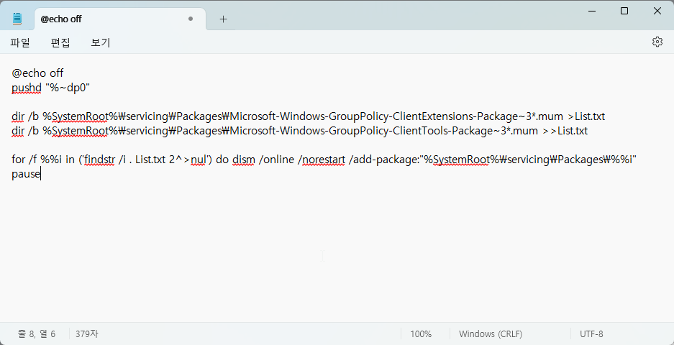Maximize the Notepad window
Image resolution: width=674 pixels, height=345 pixels.
[624, 11]
